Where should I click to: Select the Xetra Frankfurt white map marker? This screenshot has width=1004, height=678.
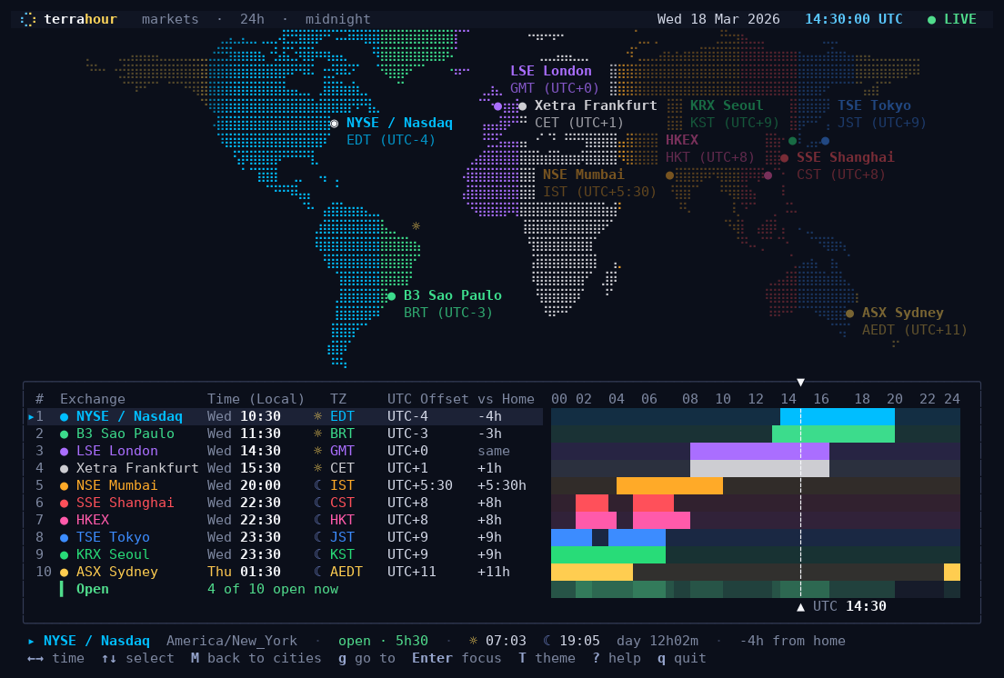[523, 106]
